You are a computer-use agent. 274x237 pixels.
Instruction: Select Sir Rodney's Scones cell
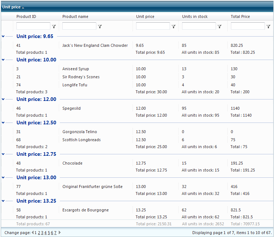pos(81,77)
